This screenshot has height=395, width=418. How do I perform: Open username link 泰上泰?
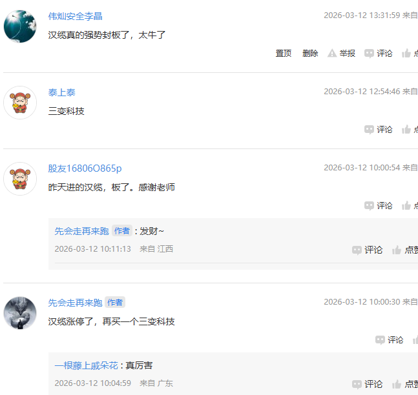[62, 92]
